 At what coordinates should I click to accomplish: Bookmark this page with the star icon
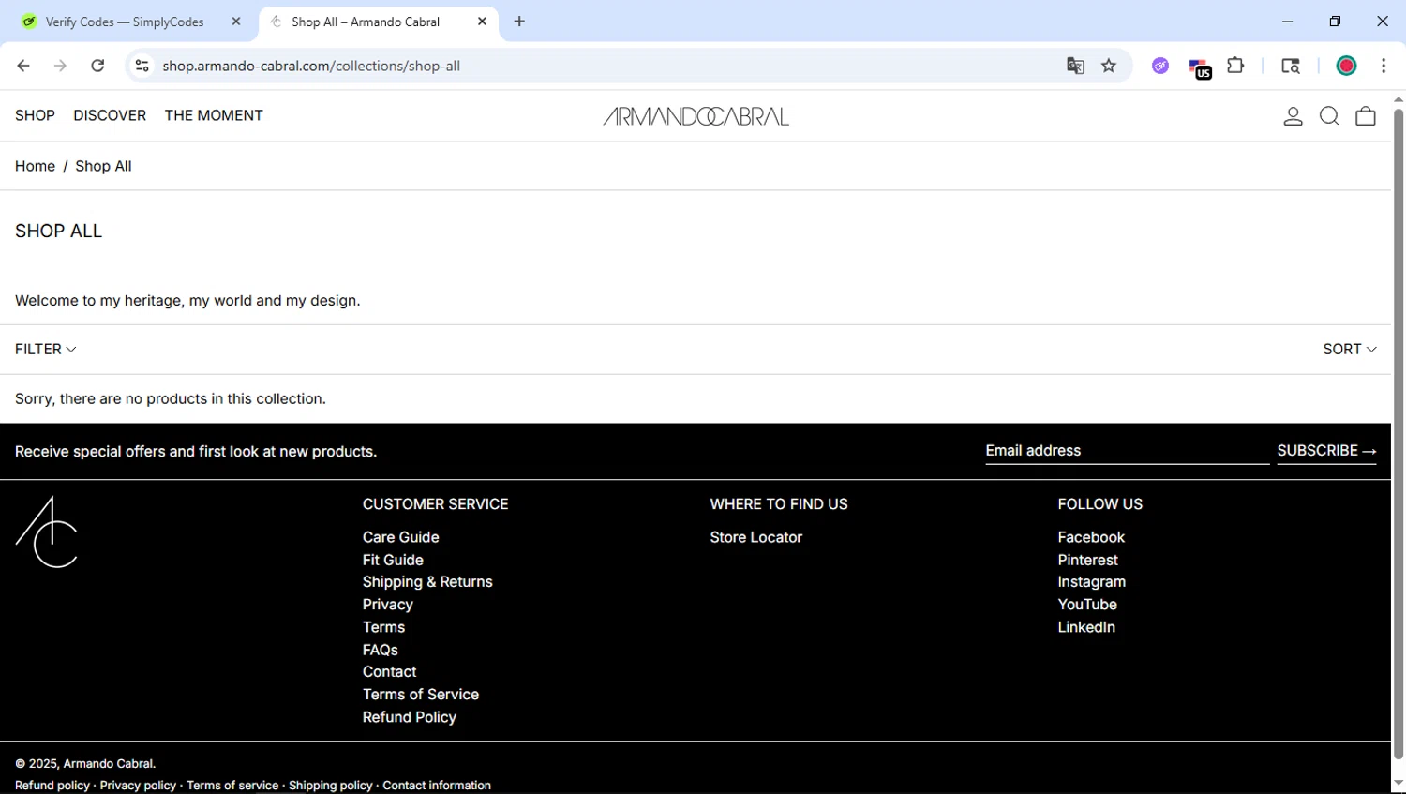click(x=1109, y=66)
